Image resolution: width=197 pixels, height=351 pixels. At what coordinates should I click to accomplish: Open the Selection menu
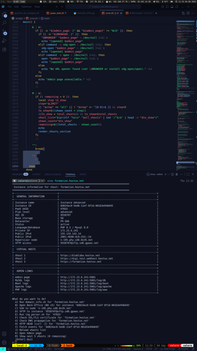(x=26, y=7)
